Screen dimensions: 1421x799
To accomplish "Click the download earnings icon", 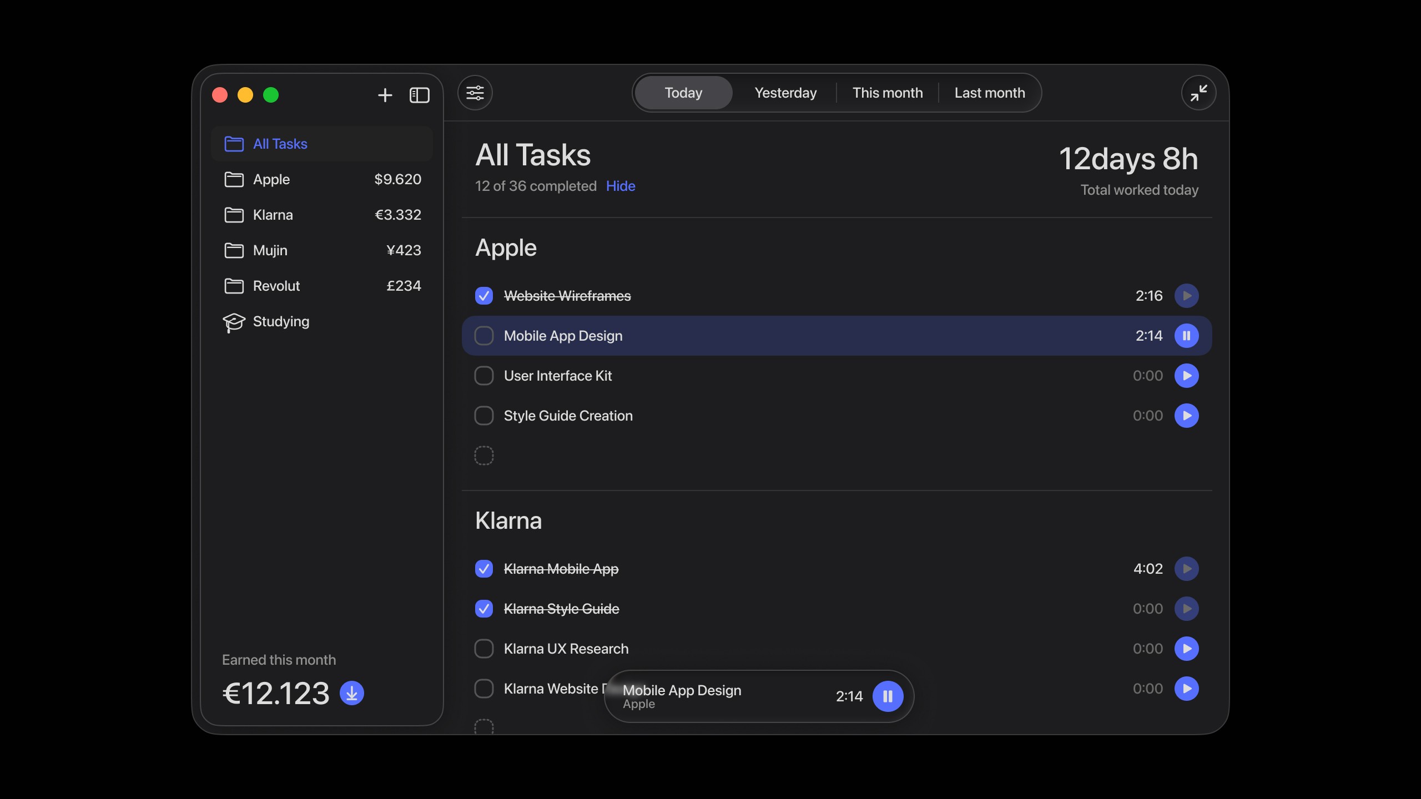I will click(x=352, y=693).
